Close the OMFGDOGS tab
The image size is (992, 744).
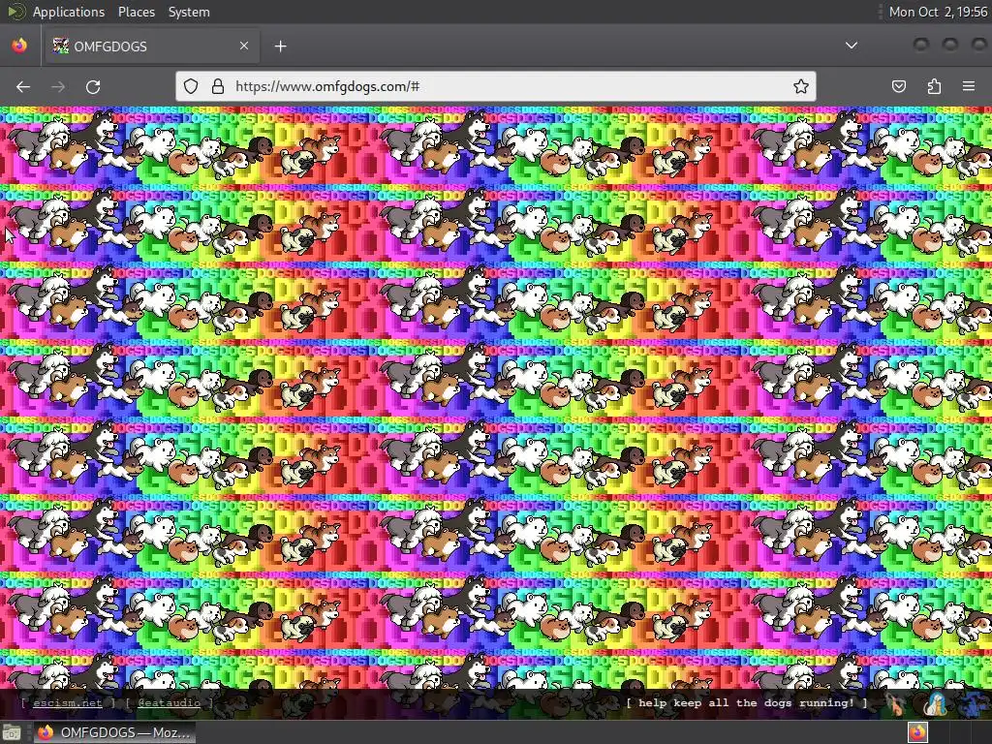pos(243,46)
